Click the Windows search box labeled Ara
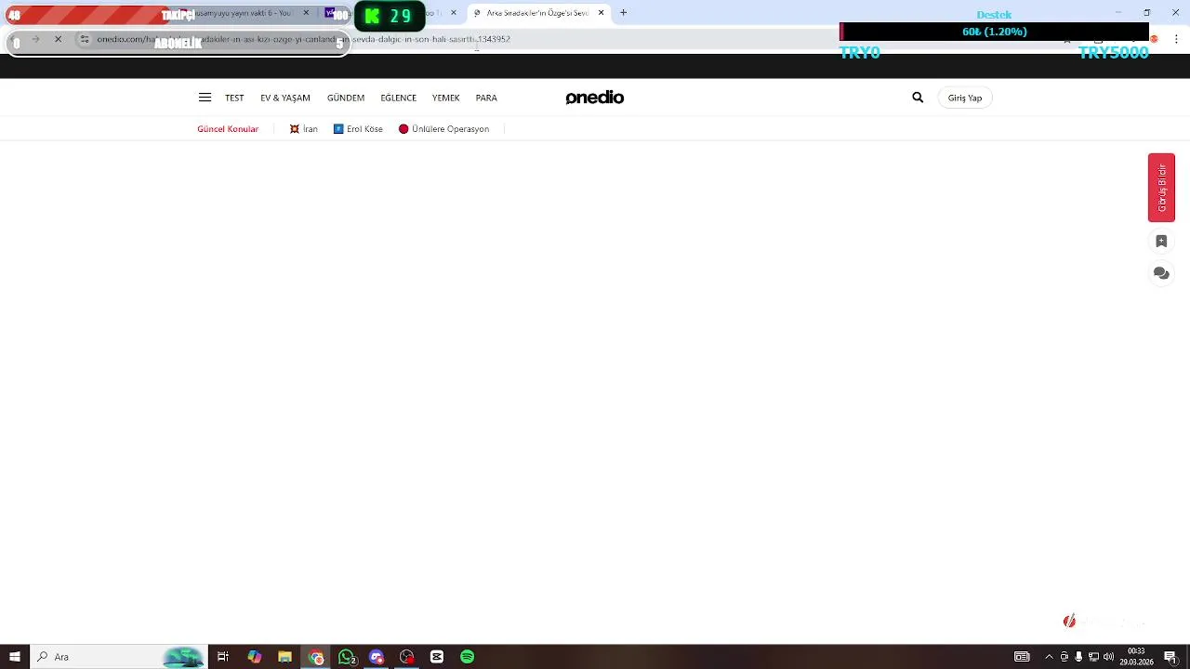Image resolution: width=1190 pixels, height=669 pixels. [118, 657]
